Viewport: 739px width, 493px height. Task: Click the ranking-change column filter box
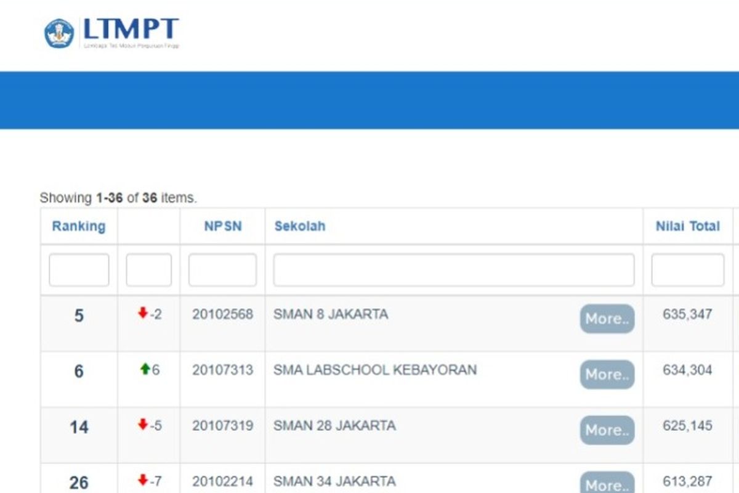pos(148,269)
